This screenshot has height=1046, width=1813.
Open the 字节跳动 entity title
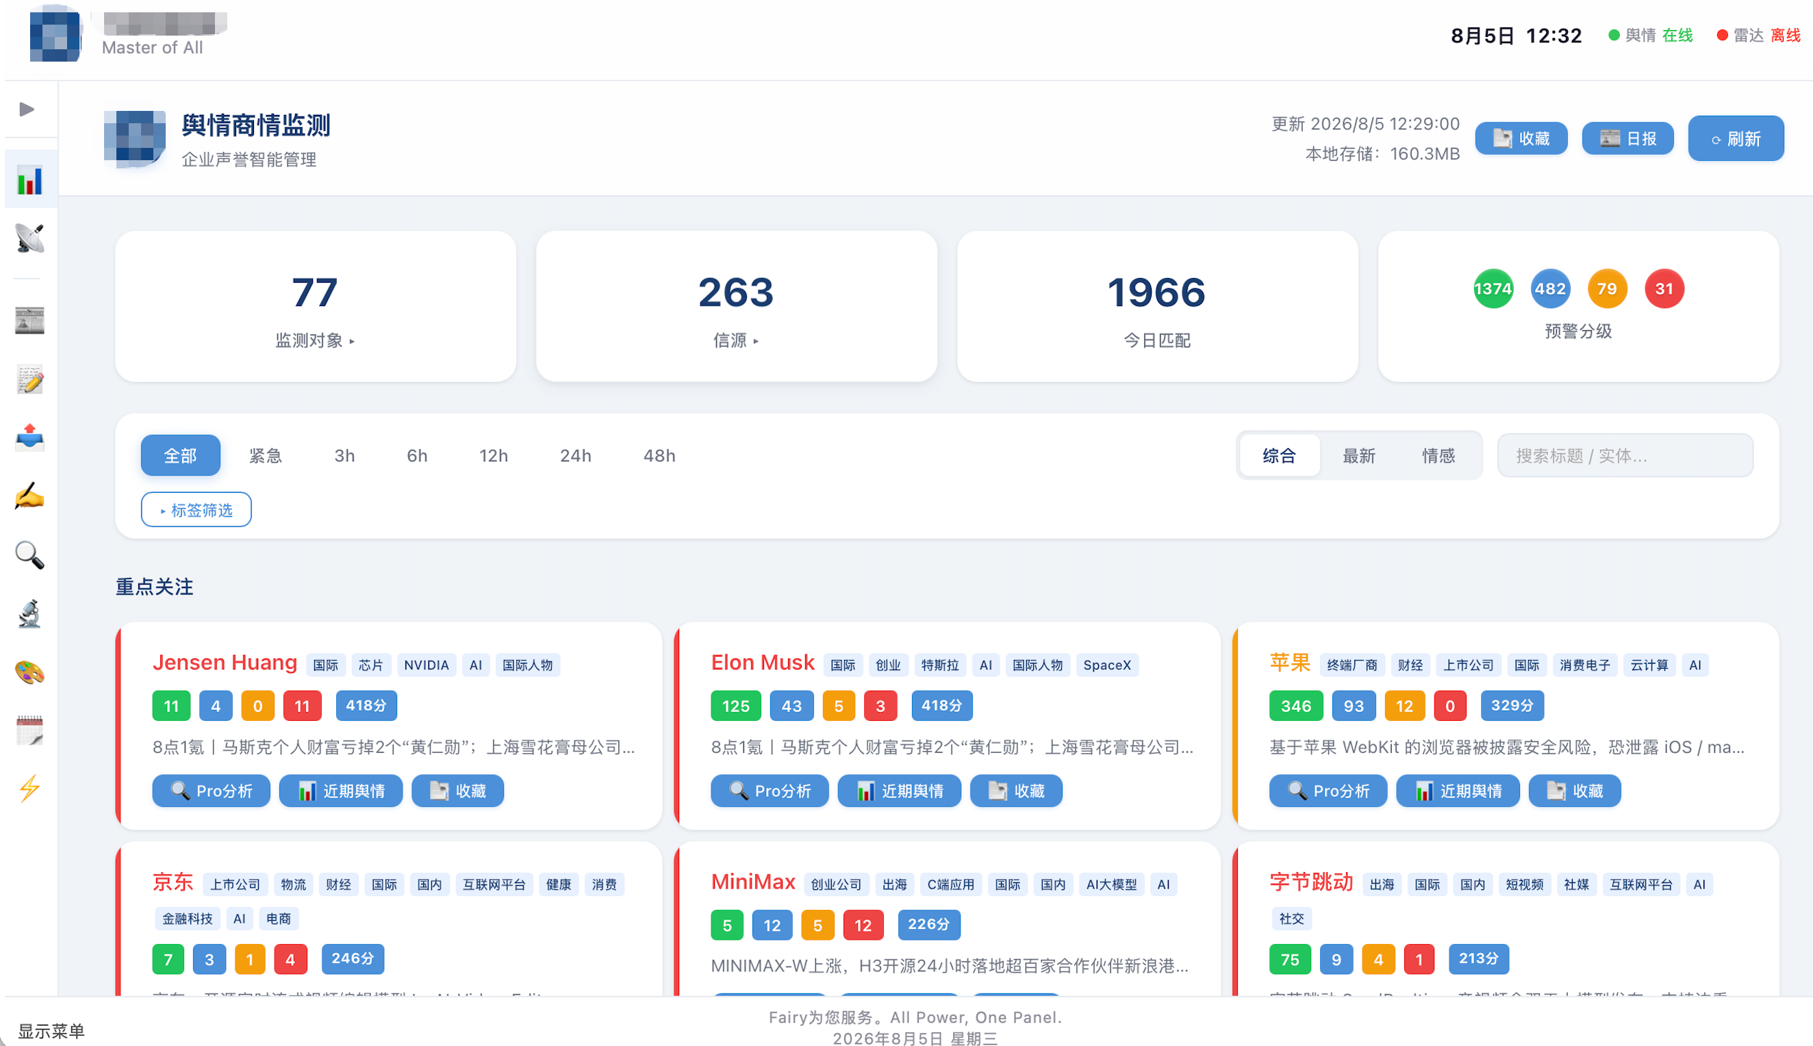[x=1312, y=882]
